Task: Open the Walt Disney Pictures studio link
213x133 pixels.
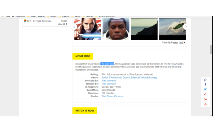Action: [x=112, y=96]
